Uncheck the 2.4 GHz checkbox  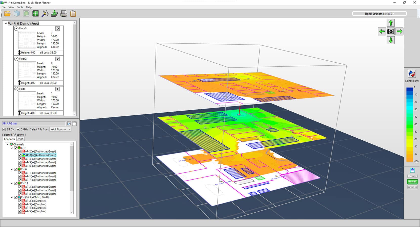tap(4, 129)
